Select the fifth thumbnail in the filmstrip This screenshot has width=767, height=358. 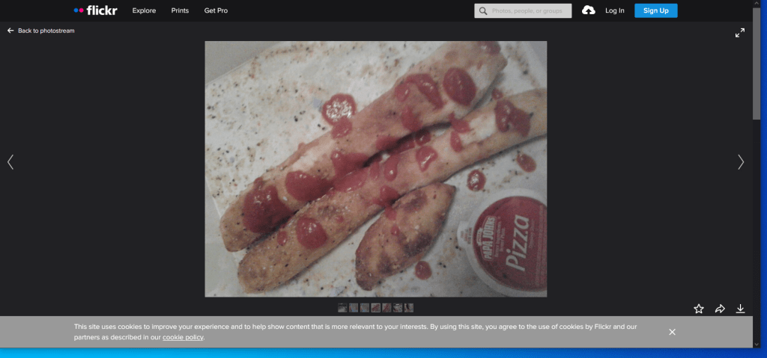pyautogui.click(x=386, y=308)
